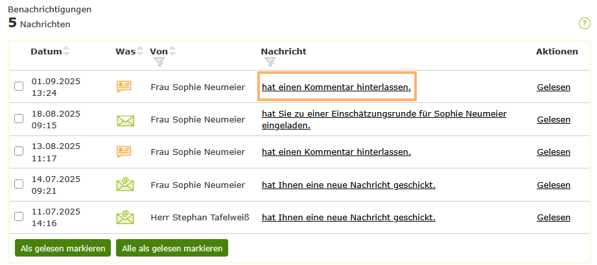Viewport: 597px width, 265px height.
Task: Open new message link from Stephan Tafelweiß
Action: coord(348,217)
